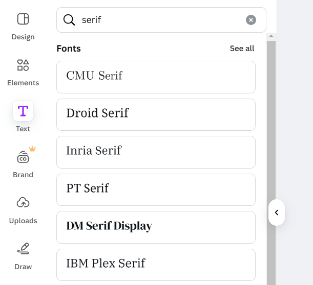Select the Draw pen icon
Viewport: 313px width, 285px height.
click(x=23, y=249)
